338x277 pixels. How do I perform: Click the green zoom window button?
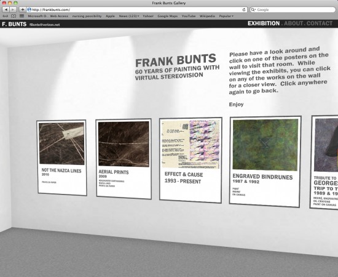point(15,3)
